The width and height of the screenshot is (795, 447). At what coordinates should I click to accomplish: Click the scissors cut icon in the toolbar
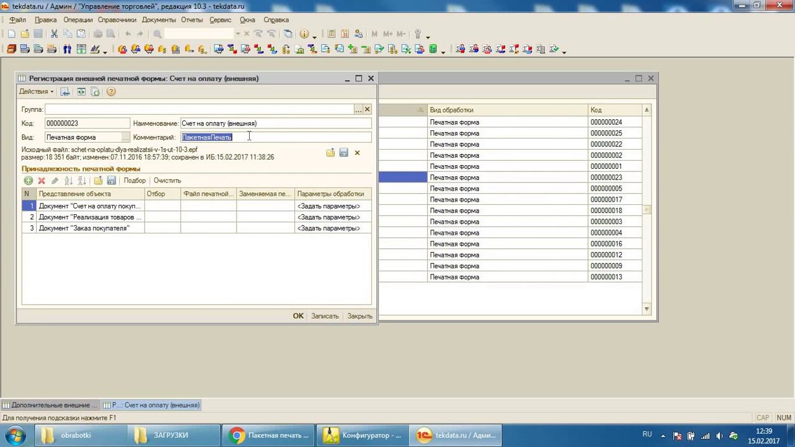(x=54, y=34)
